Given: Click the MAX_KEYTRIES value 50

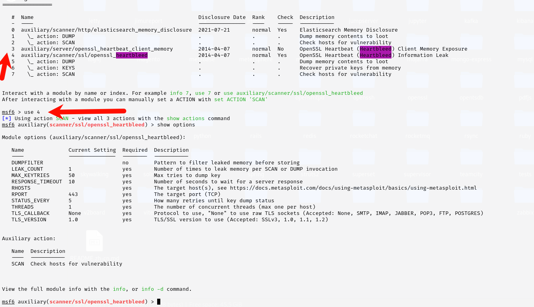Looking at the screenshot, I should 72,175.
